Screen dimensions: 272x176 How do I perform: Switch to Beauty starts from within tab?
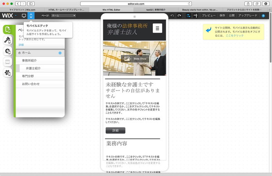pos(200,10)
